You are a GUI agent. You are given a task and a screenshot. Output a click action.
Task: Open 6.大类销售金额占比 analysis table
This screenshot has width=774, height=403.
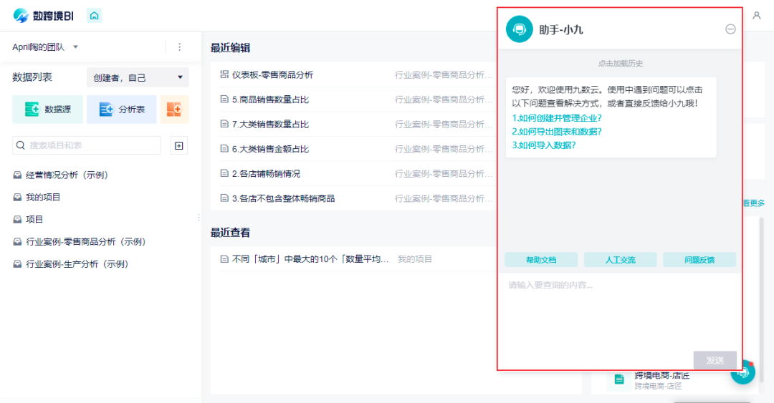point(270,149)
